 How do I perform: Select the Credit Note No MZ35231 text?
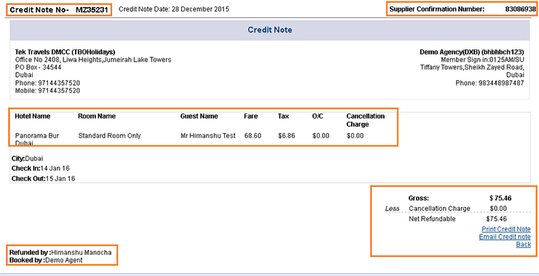pos(59,10)
